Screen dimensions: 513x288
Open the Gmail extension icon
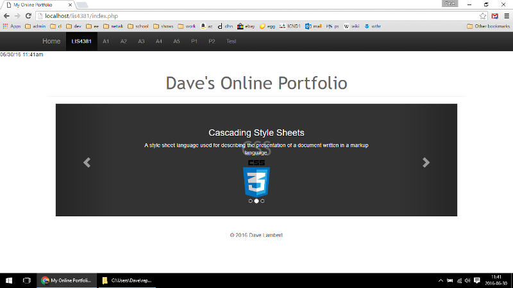click(494, 16)
